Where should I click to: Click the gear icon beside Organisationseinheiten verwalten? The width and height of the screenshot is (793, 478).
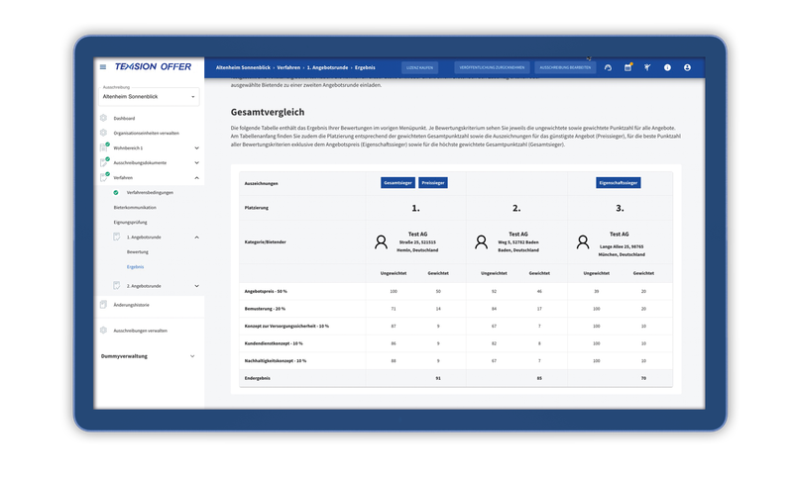click(104, 133)
